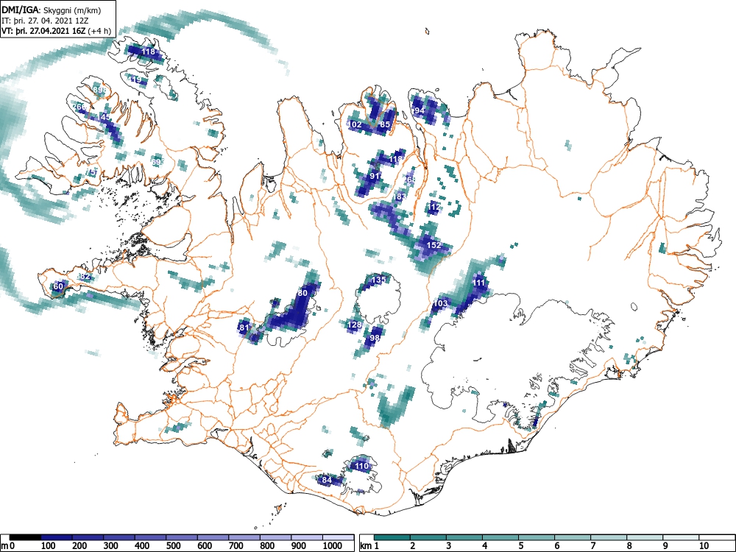
Task: Click the km 1 label on the kilometre scale
Action: pyautogui.click(x=369, y=546)
